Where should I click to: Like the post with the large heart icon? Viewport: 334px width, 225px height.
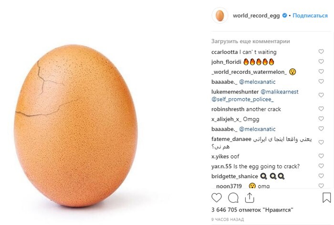pos(217,198)
